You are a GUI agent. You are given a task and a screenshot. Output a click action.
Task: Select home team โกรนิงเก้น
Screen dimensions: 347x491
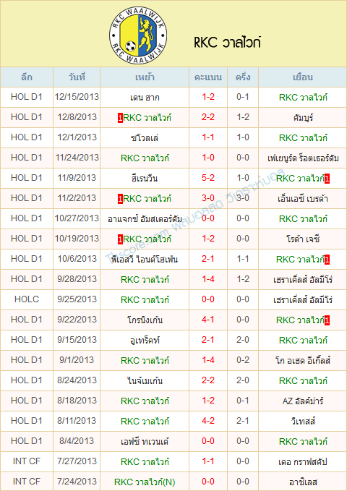145,320
